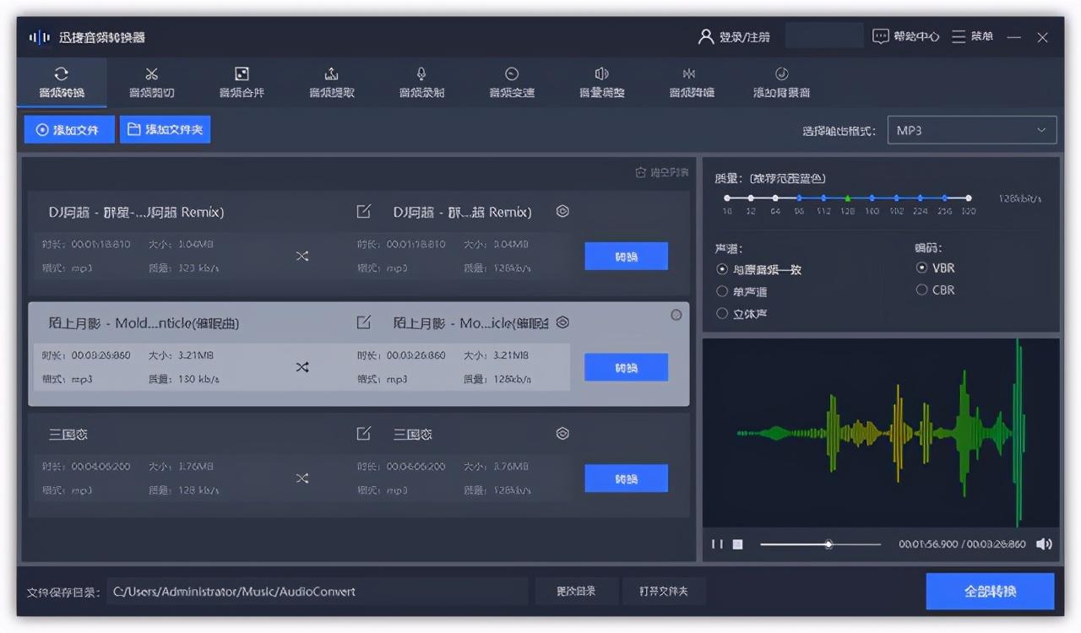Image resolution: width=1081 pixels, height=633 pixels.
Task: Select the 音频提取 (audio extract) tool
Action: click(x=332, y=82)
